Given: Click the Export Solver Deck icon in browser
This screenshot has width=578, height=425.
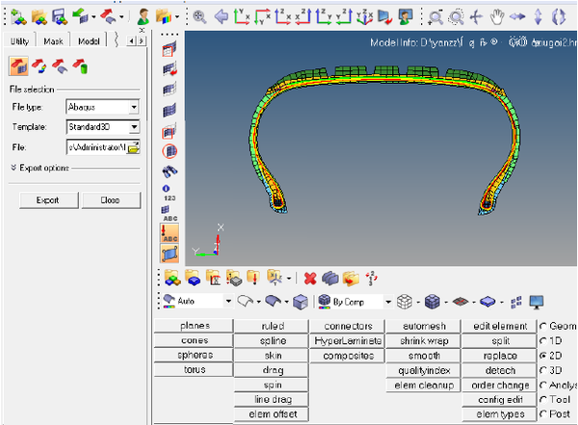Looking at the screenshot, I should (x=18, y=66).
